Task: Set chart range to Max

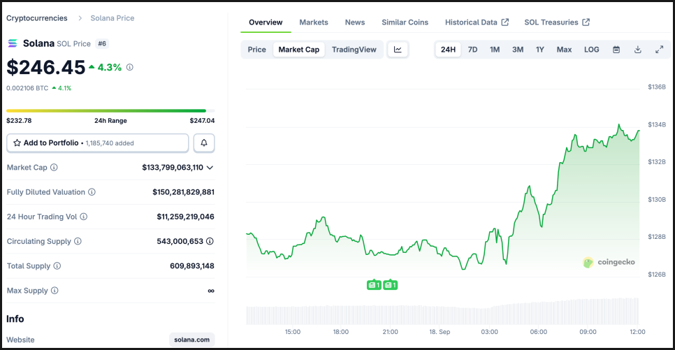Action: click(564, 50)
